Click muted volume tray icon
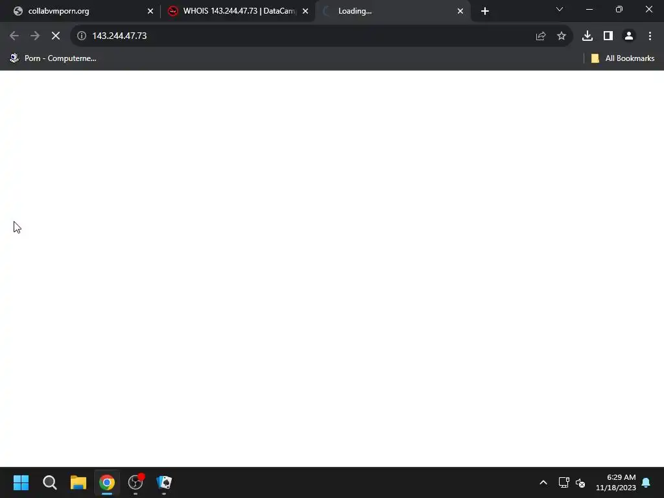 point(580,482)
